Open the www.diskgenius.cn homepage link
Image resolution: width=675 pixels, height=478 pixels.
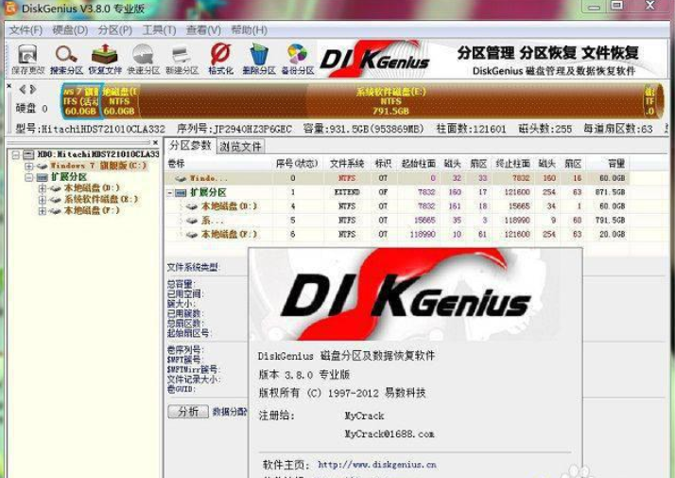376,465
